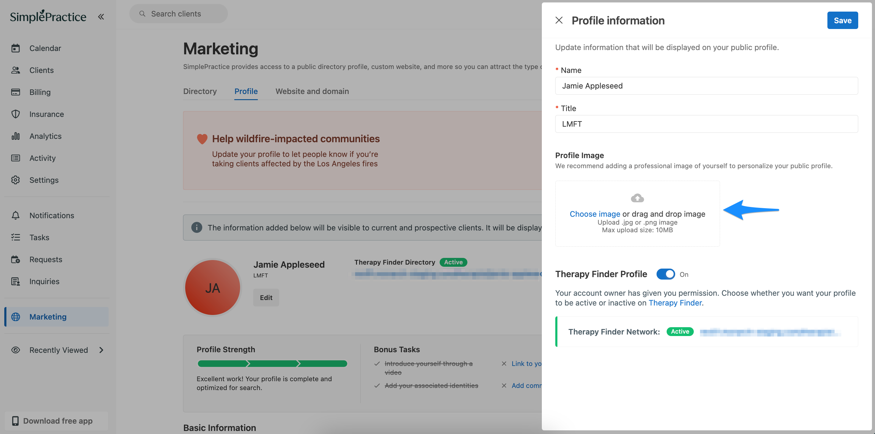875x434 pixels.
Task: Switch to the Directory tab
Action: 200,91
